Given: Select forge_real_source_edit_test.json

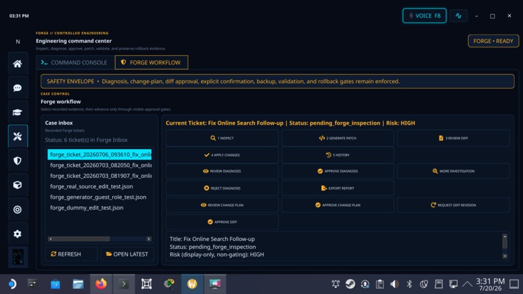Looking at the screenshot, I should (x=99, y=186).
